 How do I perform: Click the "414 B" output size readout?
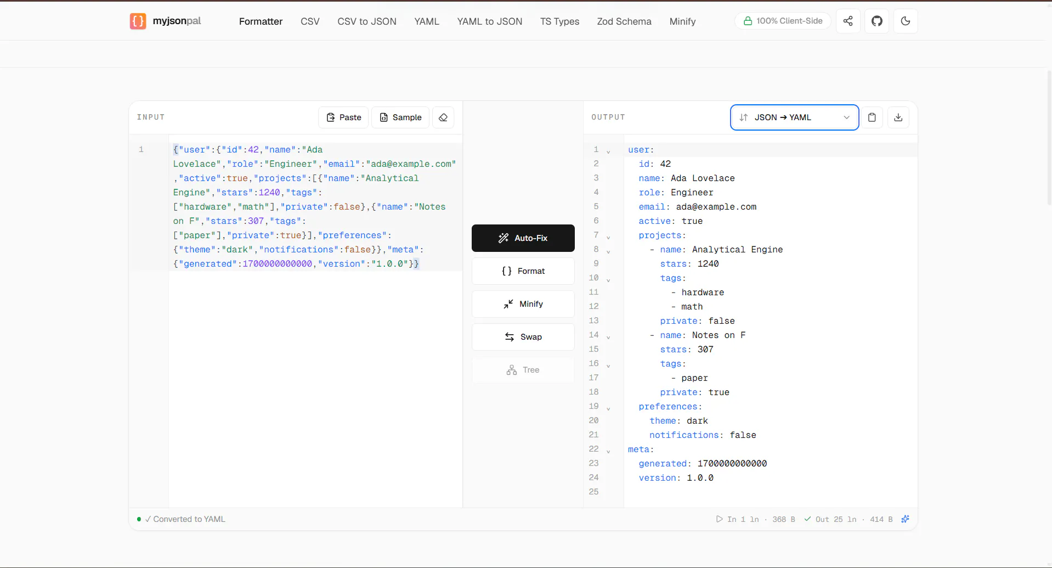pyautogui.click(x=881, y=519)
